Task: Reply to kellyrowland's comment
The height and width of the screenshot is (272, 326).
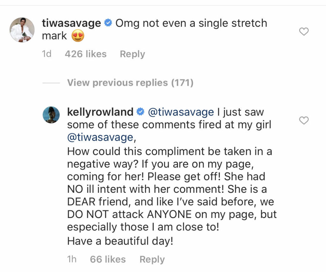Action: [152, 259]
